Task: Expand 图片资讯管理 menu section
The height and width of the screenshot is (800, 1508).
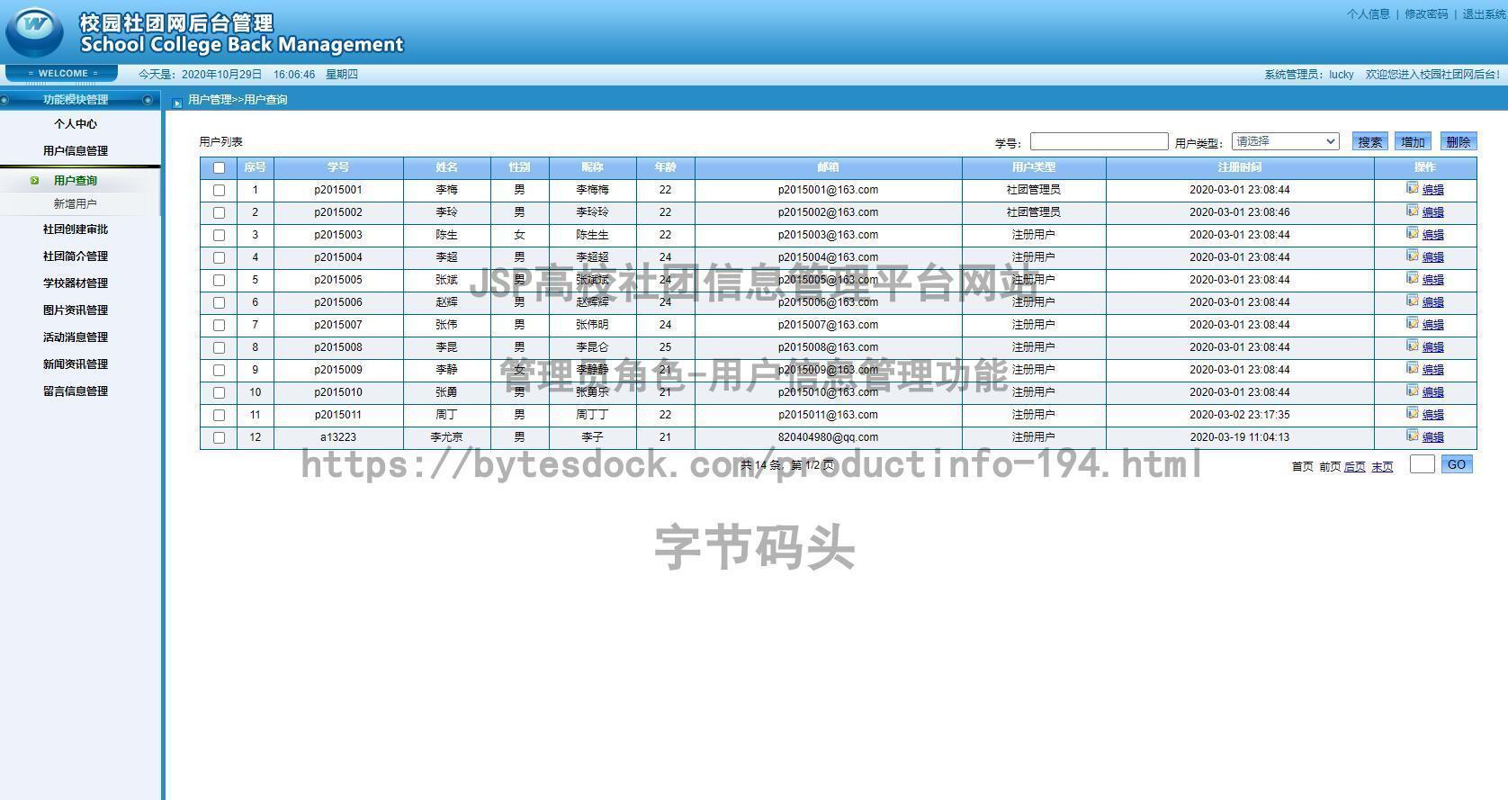Action: tap(76, 310)
